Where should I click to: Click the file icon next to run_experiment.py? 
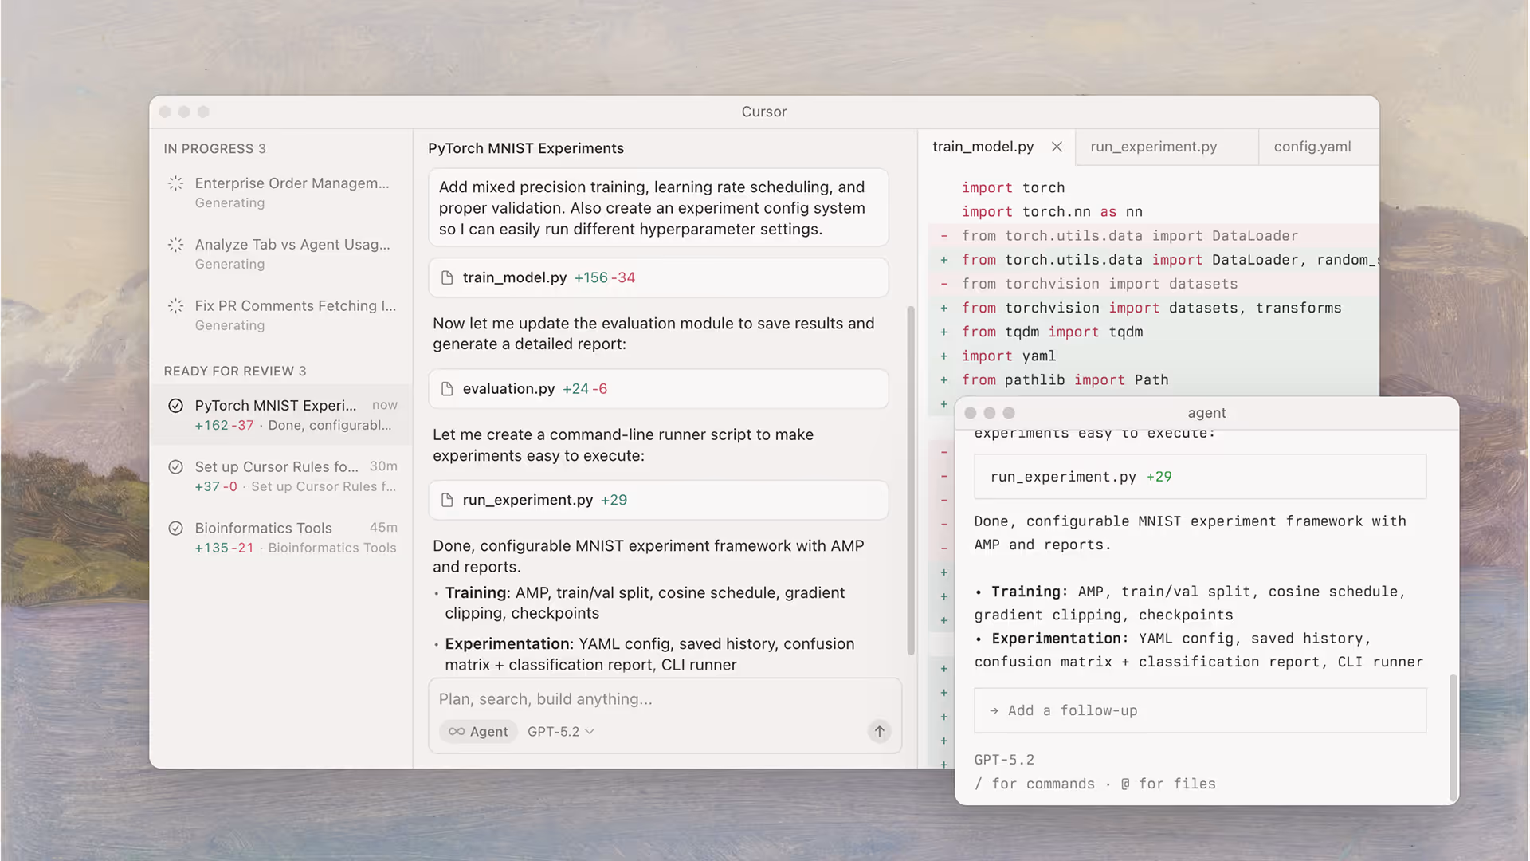448,500
